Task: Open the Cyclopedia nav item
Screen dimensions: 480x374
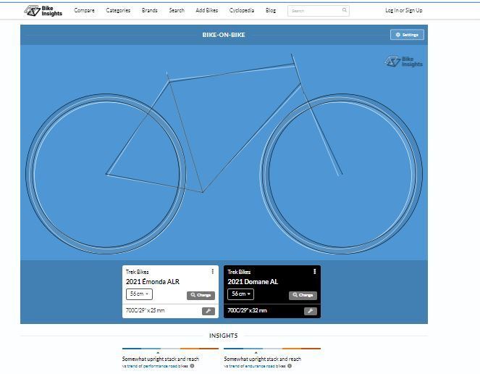Action: (242, 10)
